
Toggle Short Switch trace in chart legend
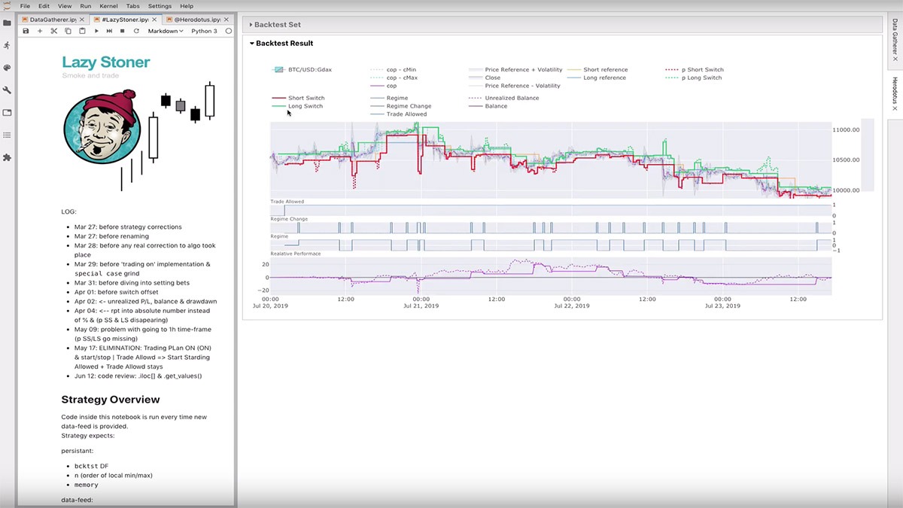306,98
